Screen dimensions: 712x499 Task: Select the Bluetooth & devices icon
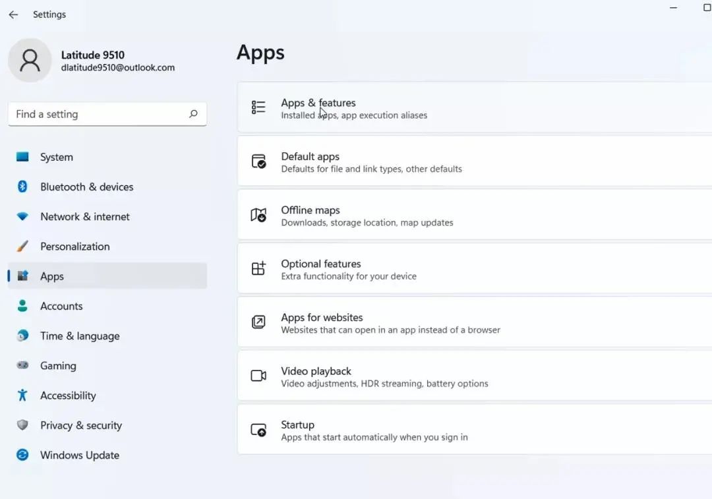22,187
